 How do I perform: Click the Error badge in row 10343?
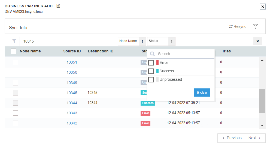[x=145, y=113]
